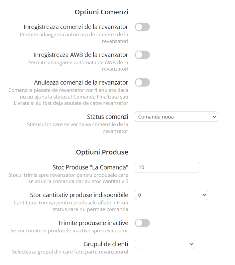Click Stoc cantitativ produse indisponibile label
This screenshot has width=235, height=265.
point(79,195)
